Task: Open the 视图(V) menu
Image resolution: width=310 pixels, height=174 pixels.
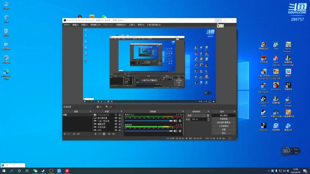Action: click(84, 25)
